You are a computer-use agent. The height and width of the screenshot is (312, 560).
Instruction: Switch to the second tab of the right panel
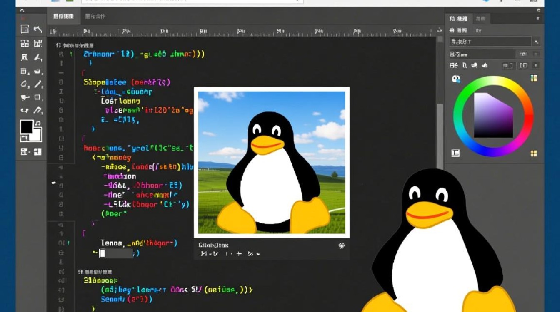pyautogui.click(x=481, y=19)
